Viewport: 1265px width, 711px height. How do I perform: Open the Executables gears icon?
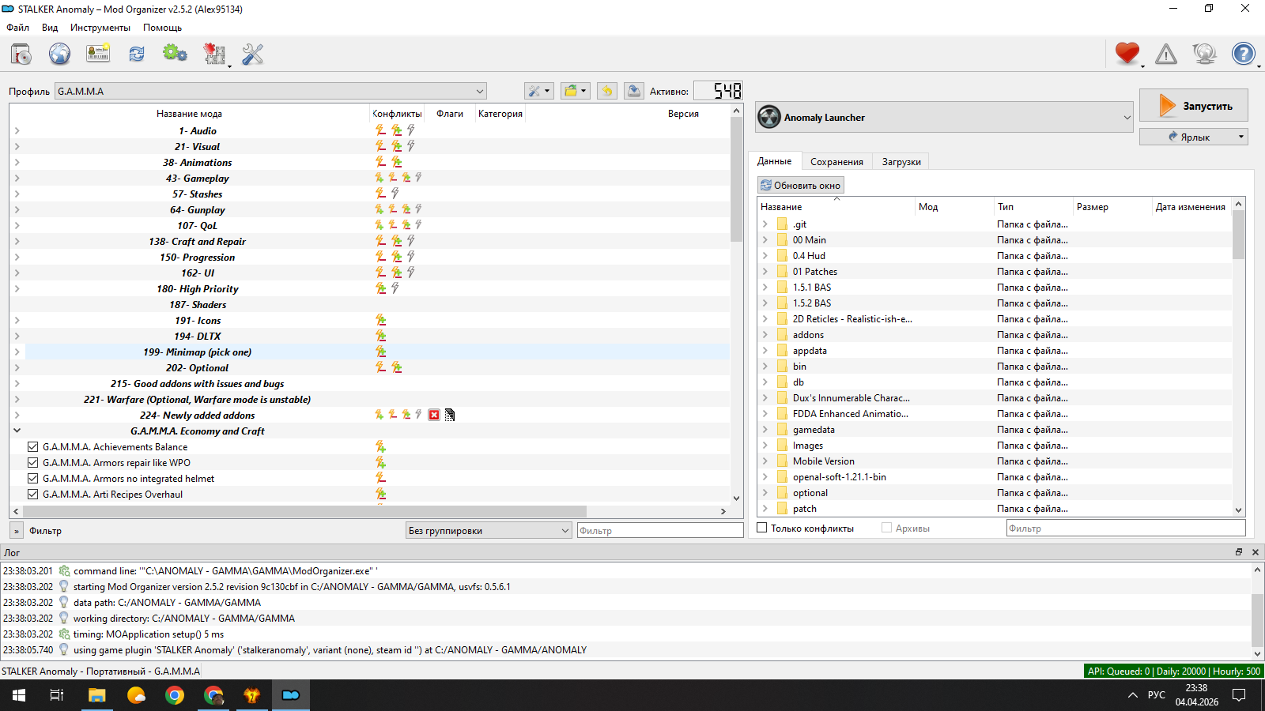(x=175, y=54)
